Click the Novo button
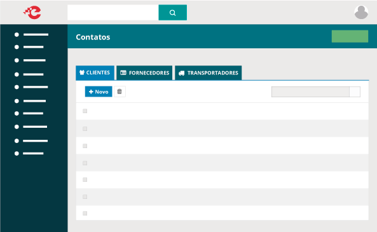The width and height of the screenshot is (377, 232). tap(99, 92)
